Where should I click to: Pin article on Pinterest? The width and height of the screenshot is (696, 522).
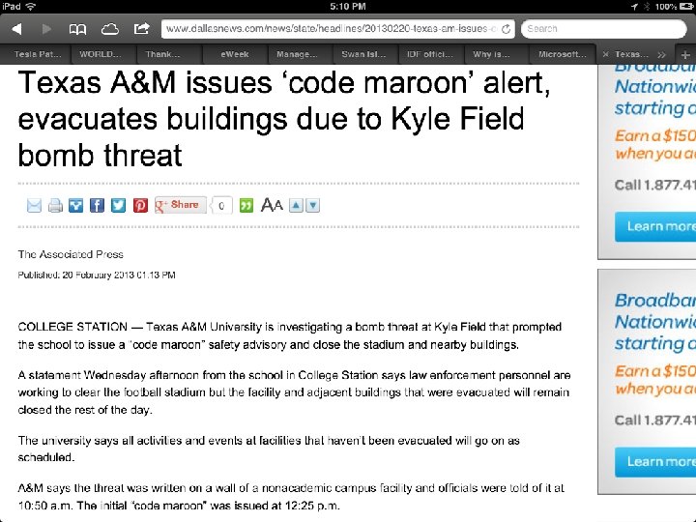[140, 205]
